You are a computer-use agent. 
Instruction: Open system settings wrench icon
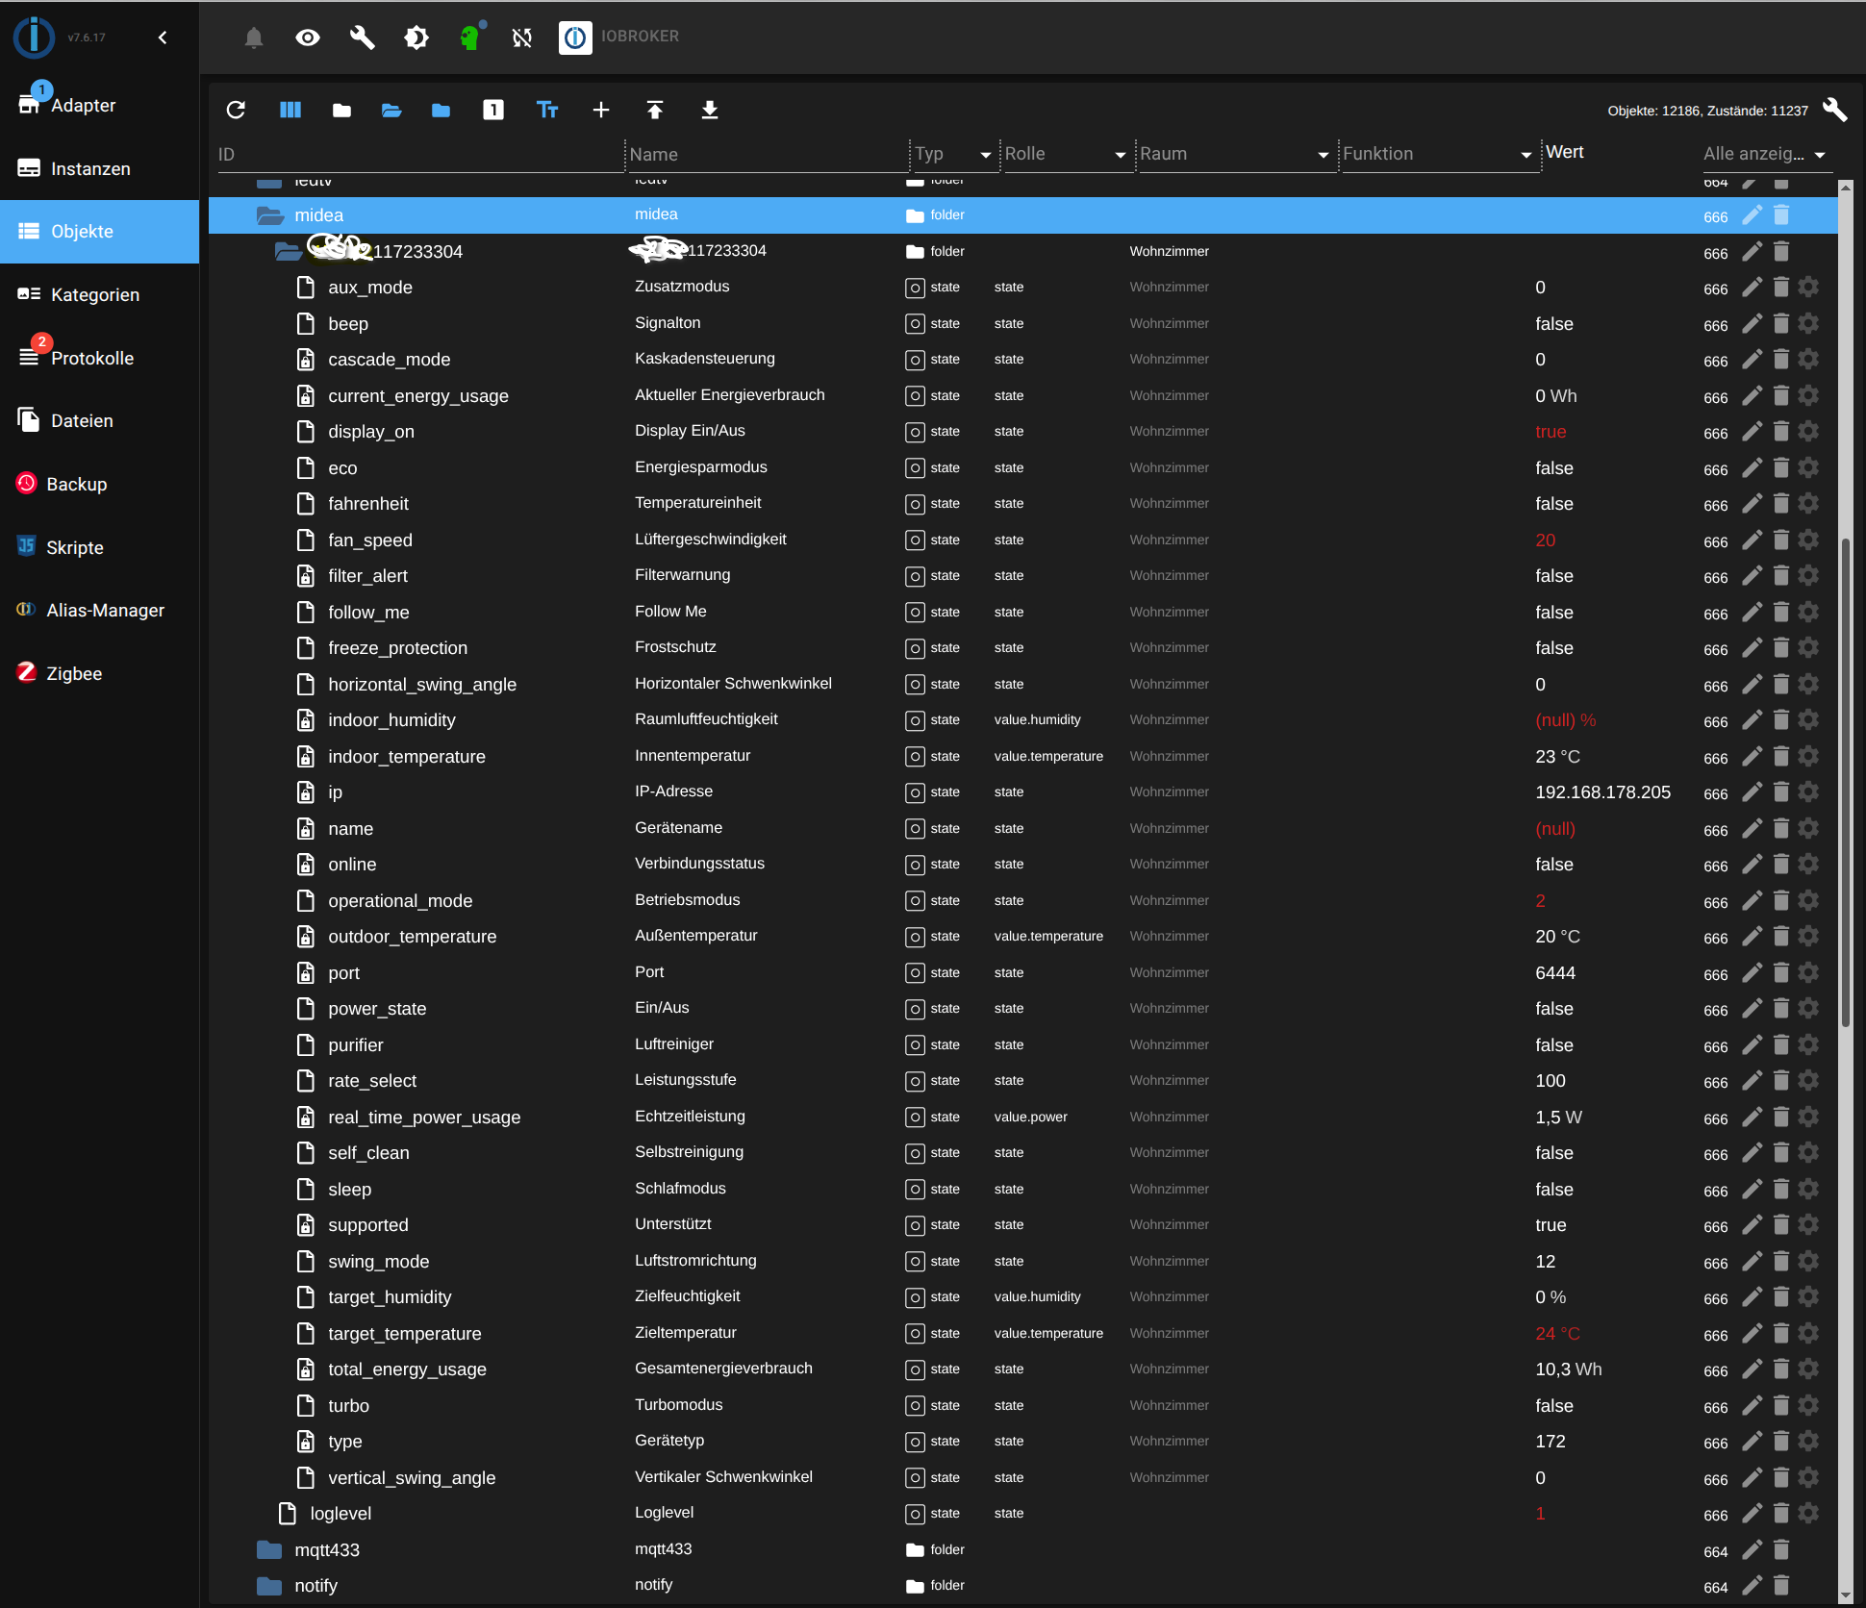click(x=362, y=38)
